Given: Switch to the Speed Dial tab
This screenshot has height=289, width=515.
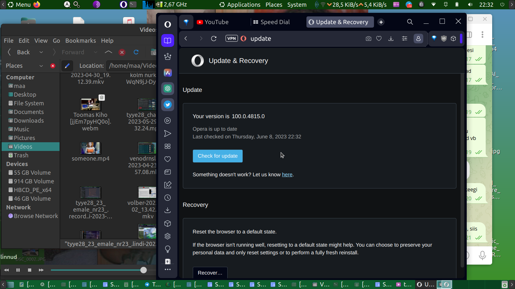Looking at the screenshot, I should pyautogui.click(x=272, y=22).
